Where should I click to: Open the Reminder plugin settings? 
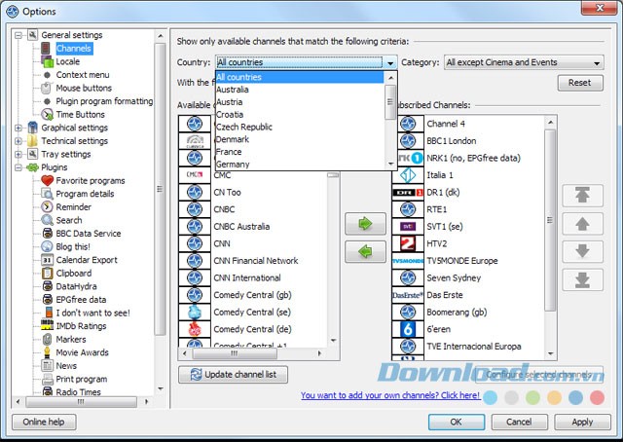point(73,207)
